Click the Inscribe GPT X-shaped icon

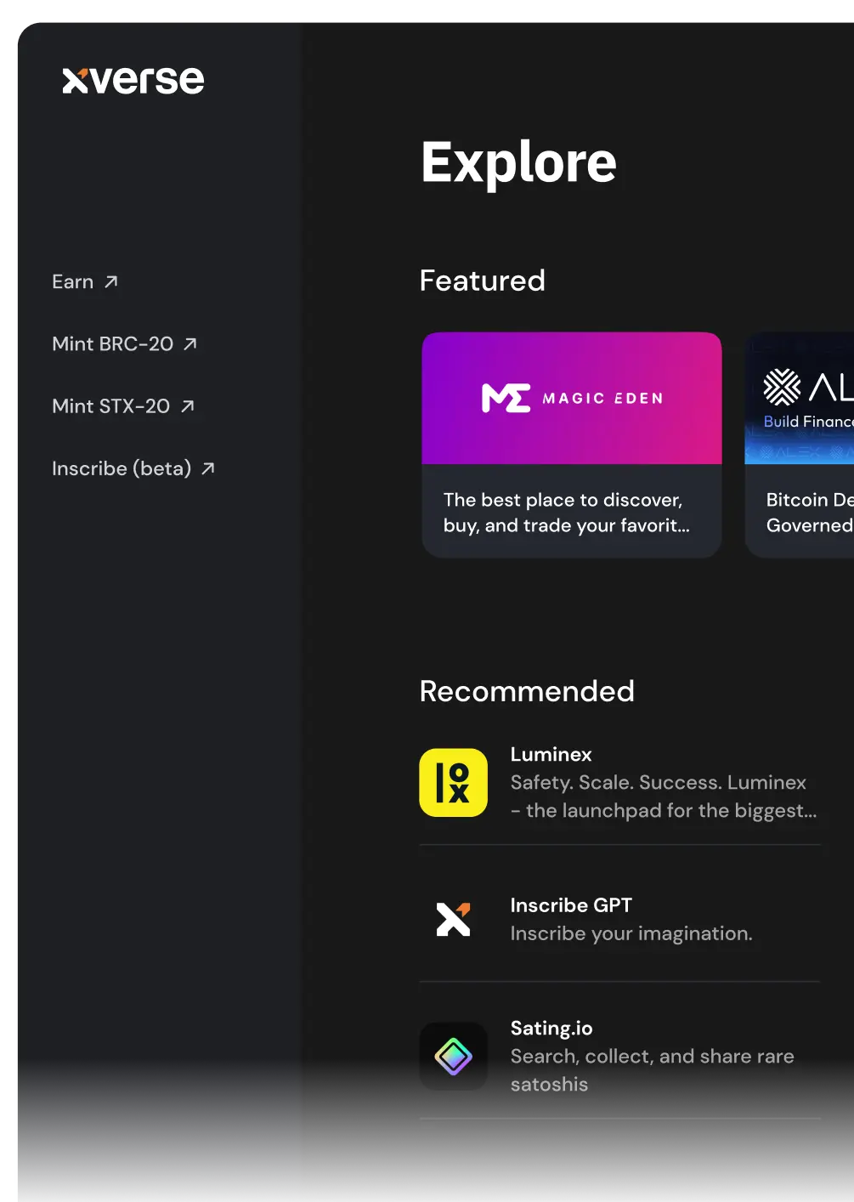click(453, 919)
